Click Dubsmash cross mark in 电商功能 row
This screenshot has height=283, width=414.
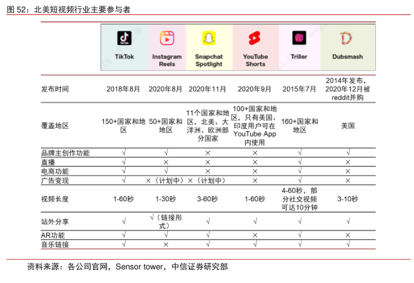click(348, 171)
